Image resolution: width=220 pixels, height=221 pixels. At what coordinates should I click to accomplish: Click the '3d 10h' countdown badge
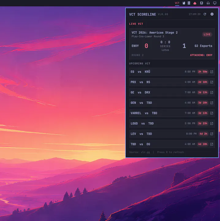point(203,103)
